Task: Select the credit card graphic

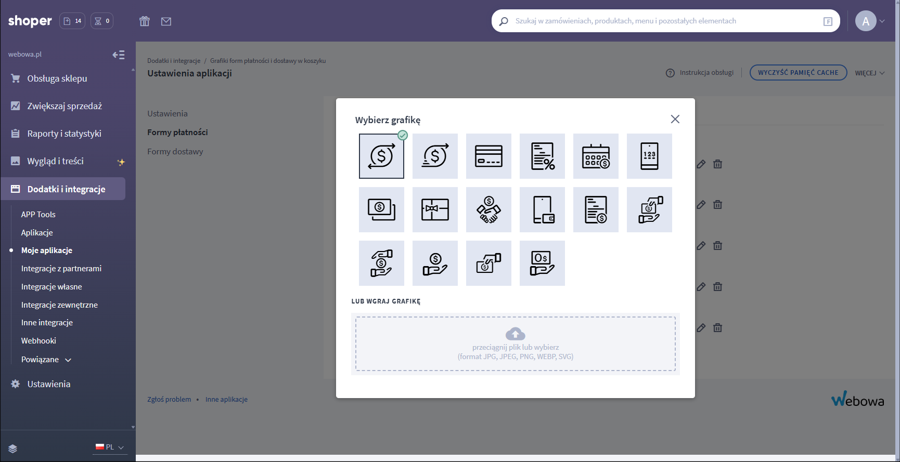Action: pyautogui.click(x=488, y=156)
